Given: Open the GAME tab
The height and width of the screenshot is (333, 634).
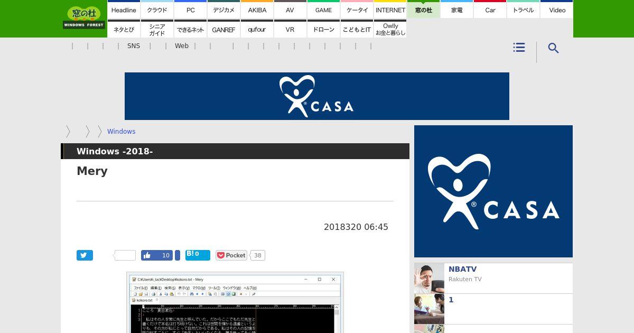Looking at the screenshot, I should click(323, 10).
